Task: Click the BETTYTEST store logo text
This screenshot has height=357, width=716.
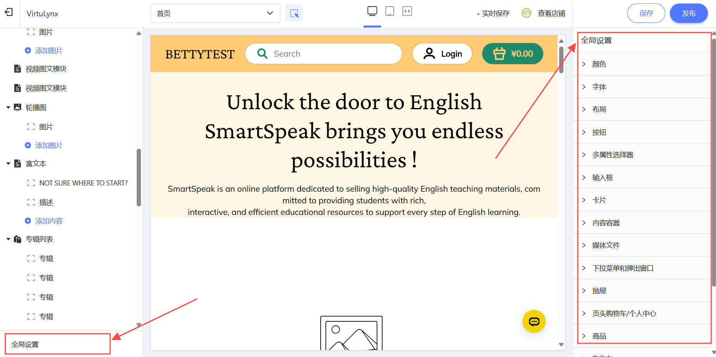Action: (x=200, y=54)
